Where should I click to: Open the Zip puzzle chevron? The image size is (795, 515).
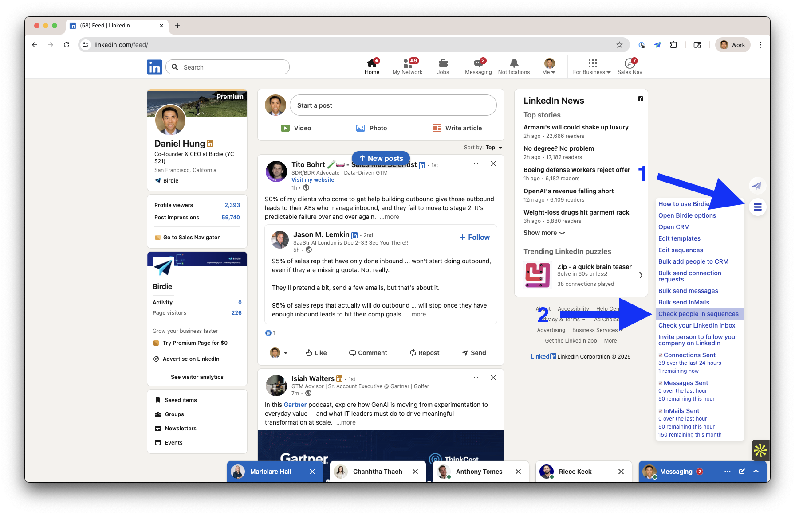pyautogui.click(x=641, y=275)
